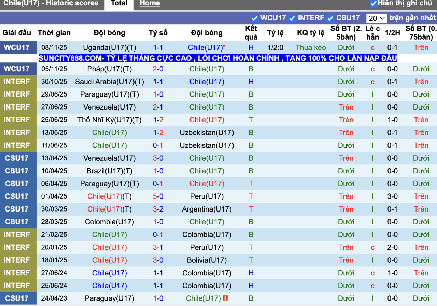Uncheck the INTERF filter checkbox
Screen dimensions: 437x306
click(292, 18)
